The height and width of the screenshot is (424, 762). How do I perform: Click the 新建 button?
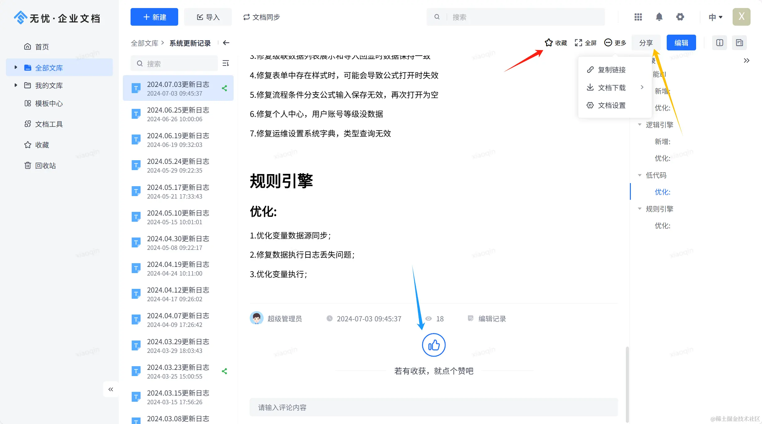[x=154, y=17]
